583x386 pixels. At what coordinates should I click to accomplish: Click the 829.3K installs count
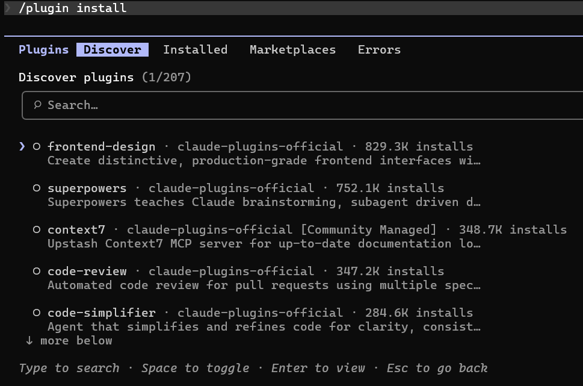pyautogui.click(x=419, y=147)
